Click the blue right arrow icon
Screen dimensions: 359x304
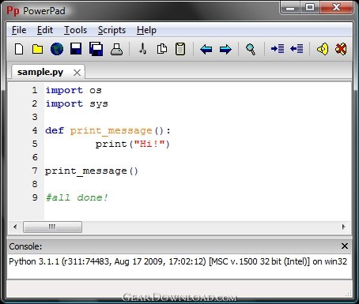click(x=225, y=49)
